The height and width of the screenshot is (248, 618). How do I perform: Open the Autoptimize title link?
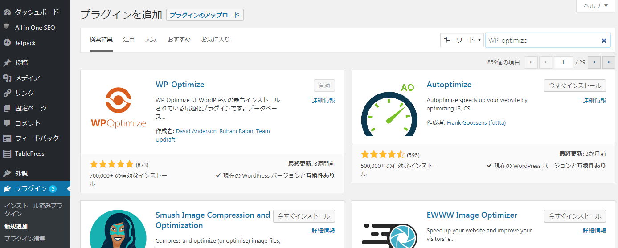449,85
